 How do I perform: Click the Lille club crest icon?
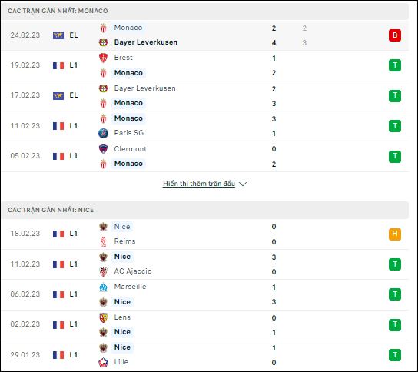tap(103, 362)
